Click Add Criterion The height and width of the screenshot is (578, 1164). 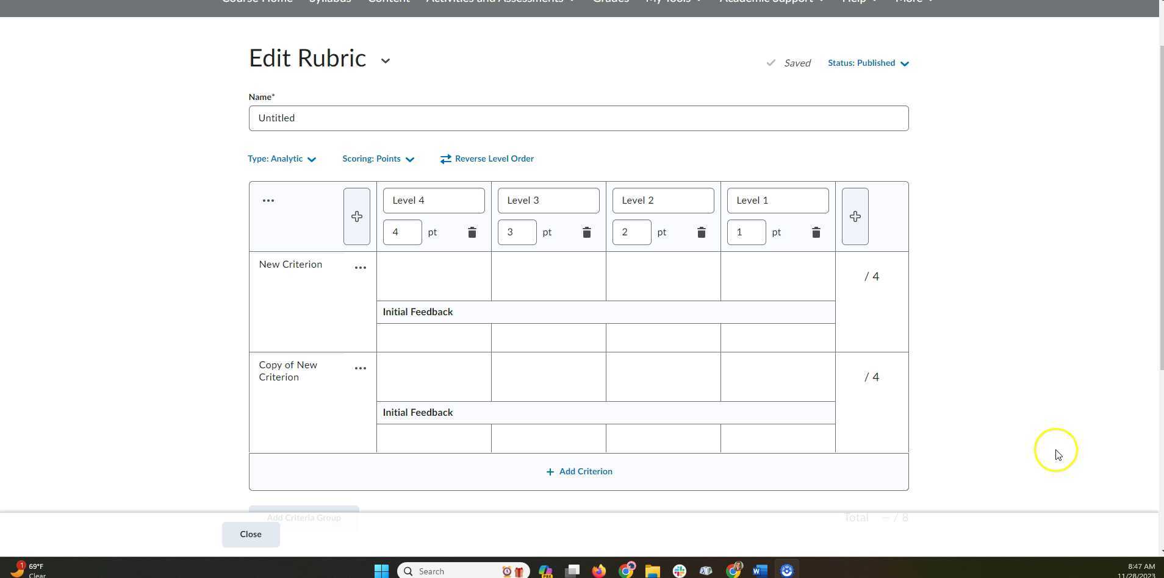coord(578,471)
